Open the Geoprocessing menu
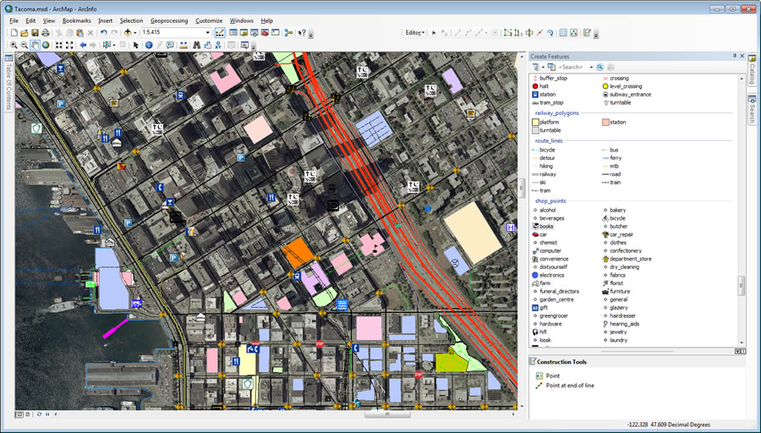Screen dimensions: 761x433 pyautogui.click(x=169, y=19)
